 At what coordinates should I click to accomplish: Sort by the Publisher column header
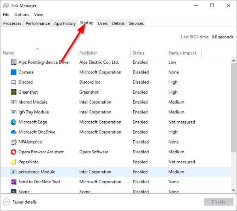[x=103, y=52]
